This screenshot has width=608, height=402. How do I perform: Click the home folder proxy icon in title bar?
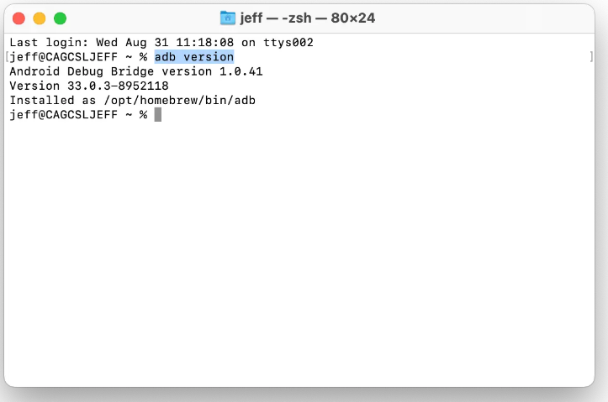tap(228, 18)
